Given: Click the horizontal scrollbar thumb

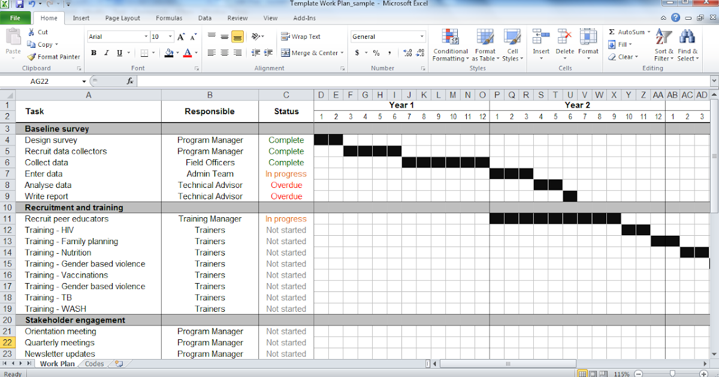Looking at the screenshot, I should 507,364.
